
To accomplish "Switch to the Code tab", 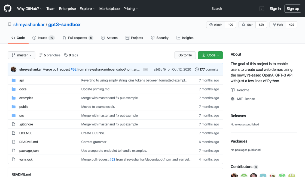I will point(18,38).
